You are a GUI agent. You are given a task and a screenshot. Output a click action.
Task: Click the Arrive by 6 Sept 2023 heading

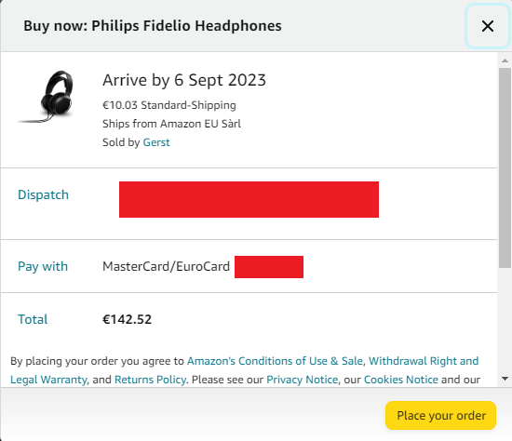pyautogui.click(x=184, y=80)
